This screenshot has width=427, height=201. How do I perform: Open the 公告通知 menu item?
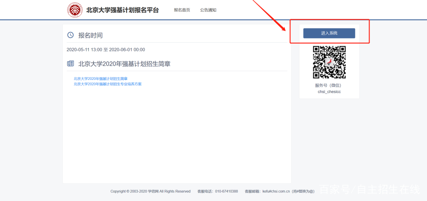[x=208, y=10]
